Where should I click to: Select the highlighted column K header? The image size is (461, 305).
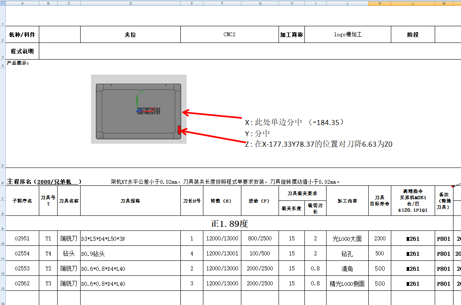[x=379, y=3]
